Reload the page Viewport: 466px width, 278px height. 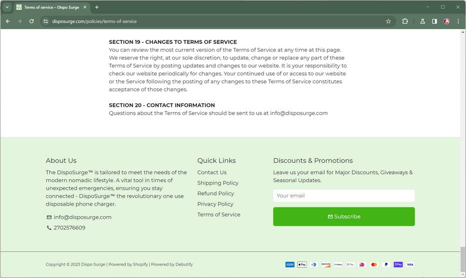pyautogui.click(x=31, y=21)
